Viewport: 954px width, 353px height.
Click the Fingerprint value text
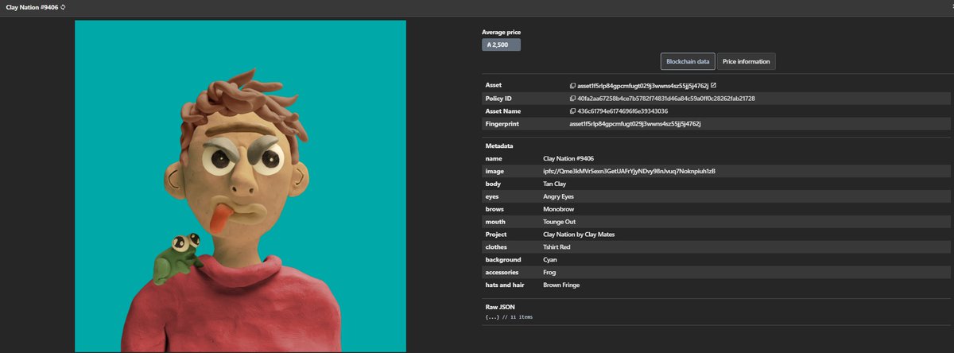(x=634, y=123)
